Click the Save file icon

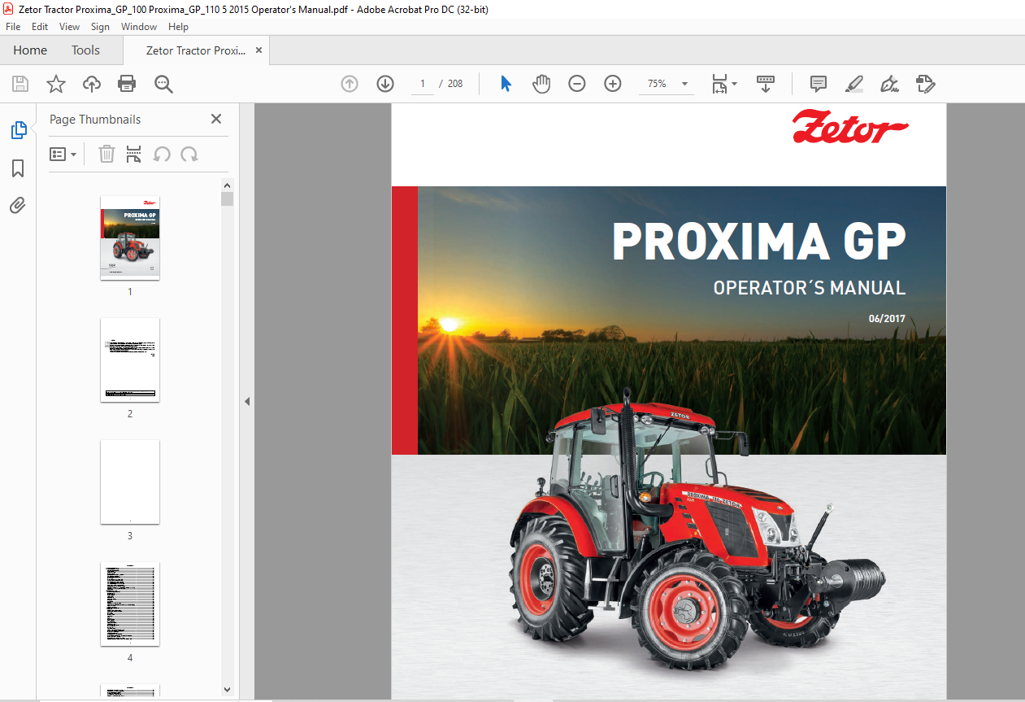pos(20,84)
